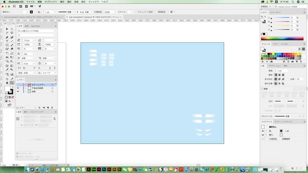Activate the Eyedropper tool
The height and width of the screenshot is (173, 308).
click(7, 70)
